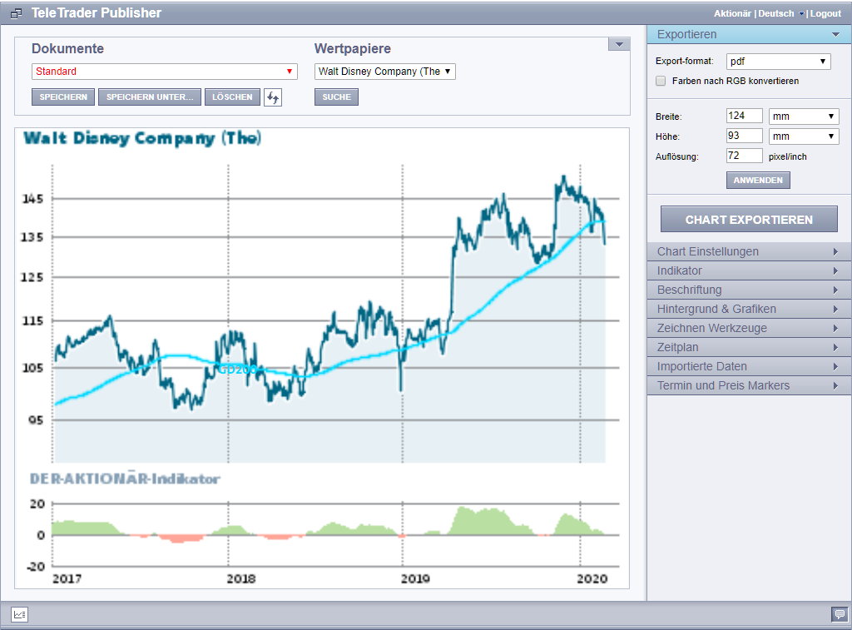This screenshot has width=852, height=630.
Task: Click the CHART EXPORTIEREN button
Action: click(x=749, y=220)
